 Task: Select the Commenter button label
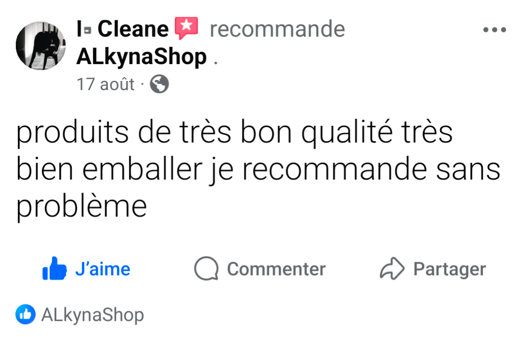(276, 269)
